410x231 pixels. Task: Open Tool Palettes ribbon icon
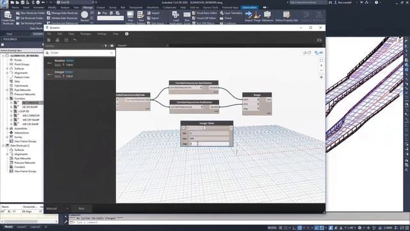pyautogui.click(x=140, y=15)
